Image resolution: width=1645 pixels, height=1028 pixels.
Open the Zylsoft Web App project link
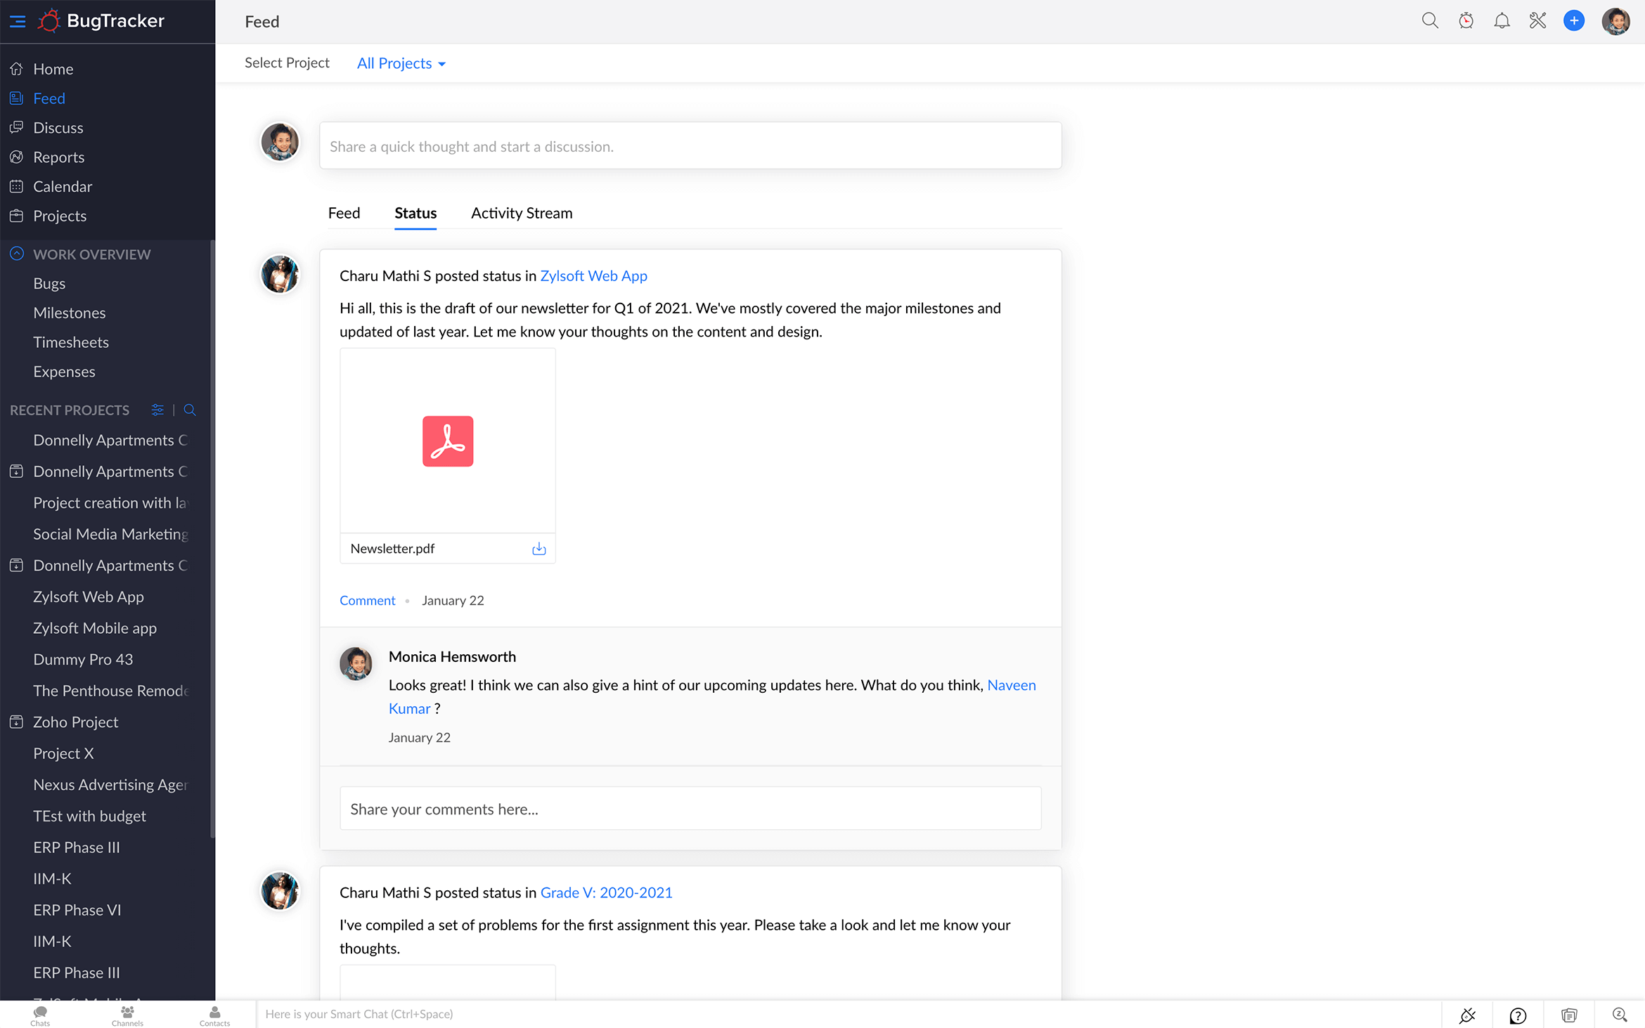click(x=593, y=276)
